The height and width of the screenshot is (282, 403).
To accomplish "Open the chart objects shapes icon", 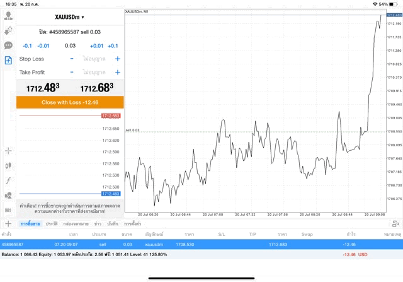I will (8, 195).
